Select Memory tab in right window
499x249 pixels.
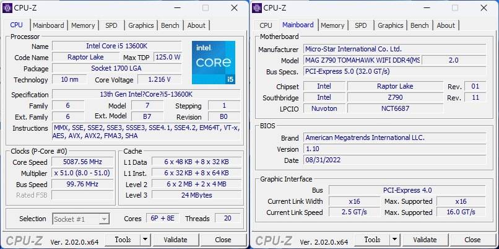pos(332,25)
